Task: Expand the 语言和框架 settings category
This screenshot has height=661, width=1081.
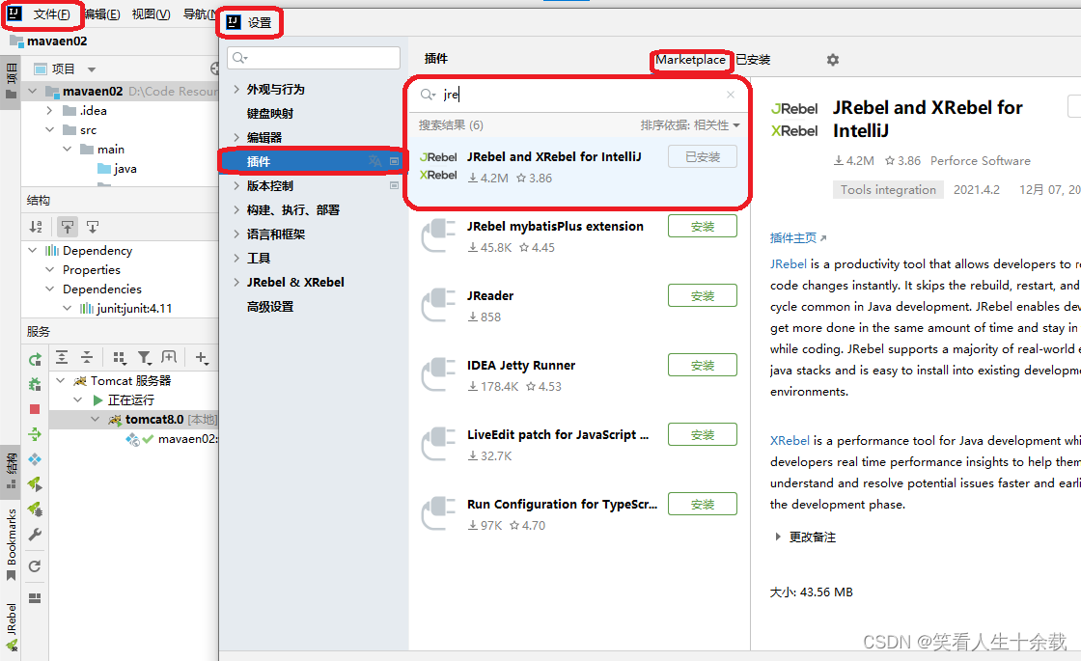Action: [236, 234]
